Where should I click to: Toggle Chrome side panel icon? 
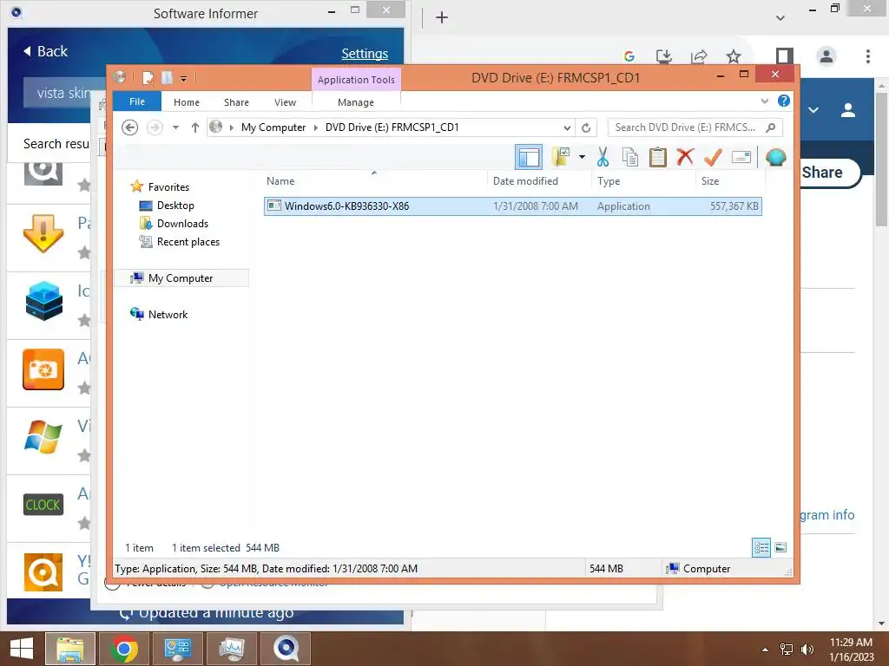(785, 56)
